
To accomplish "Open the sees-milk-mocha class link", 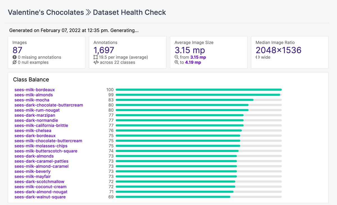I will click(x=32, y=100).
